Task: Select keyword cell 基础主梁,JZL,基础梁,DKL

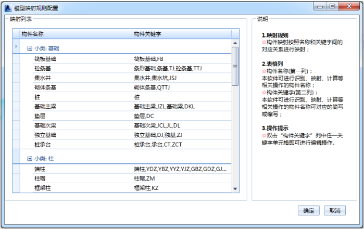Action: tap(182, 107)
